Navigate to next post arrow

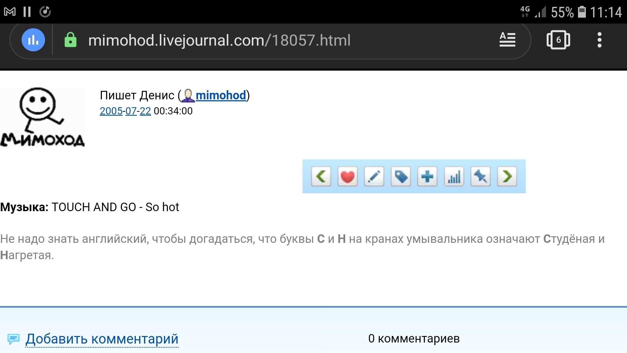click(508, 176)
